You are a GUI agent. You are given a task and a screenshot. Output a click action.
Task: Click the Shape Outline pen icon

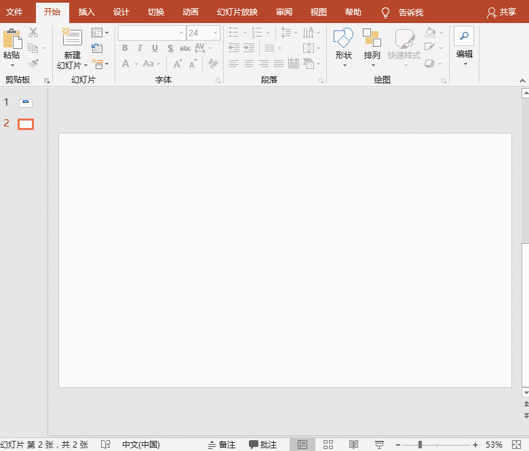pos(429,47)
